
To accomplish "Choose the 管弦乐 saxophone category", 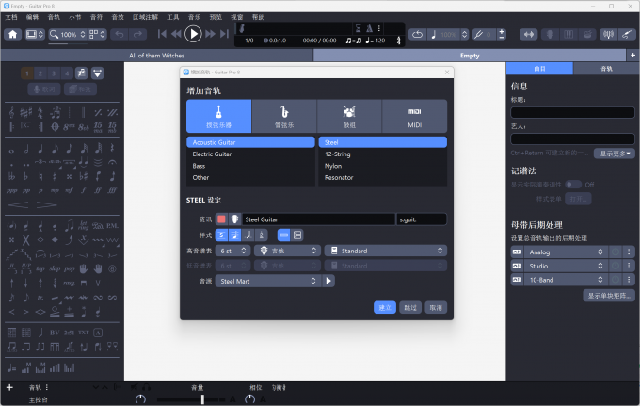I will (x=283, y=116).
